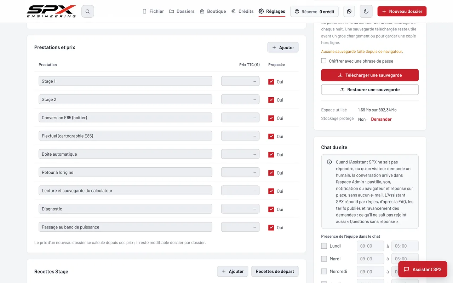Toggle dark mode moon icon
Viewport: 453px width, 283px height.
[366, 11]
